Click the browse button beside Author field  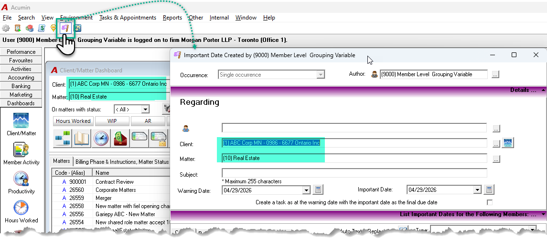496,74
